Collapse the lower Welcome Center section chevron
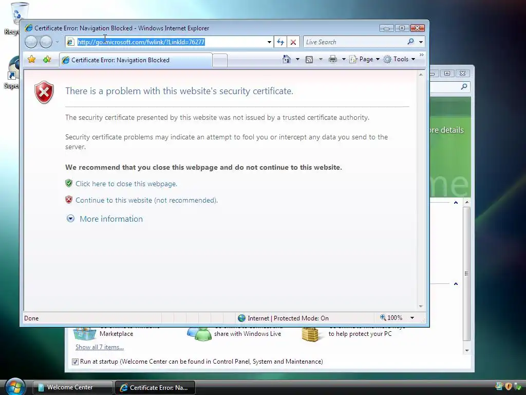 (456, 284)
